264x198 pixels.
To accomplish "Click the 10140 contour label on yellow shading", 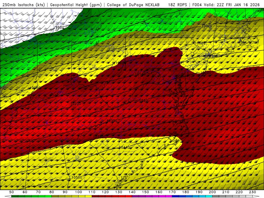I will pos(215,56).
